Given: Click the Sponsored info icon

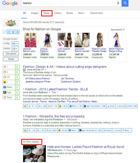Looking at the screenshot, I should click(124, 29).
